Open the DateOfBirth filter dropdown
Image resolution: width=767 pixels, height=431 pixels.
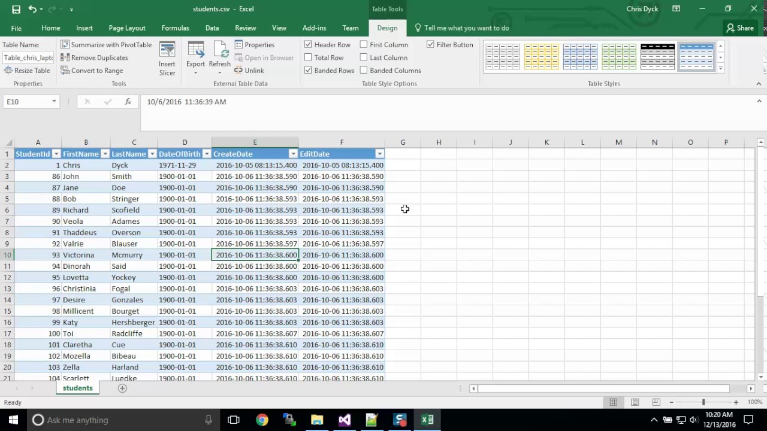pos(206,154)
